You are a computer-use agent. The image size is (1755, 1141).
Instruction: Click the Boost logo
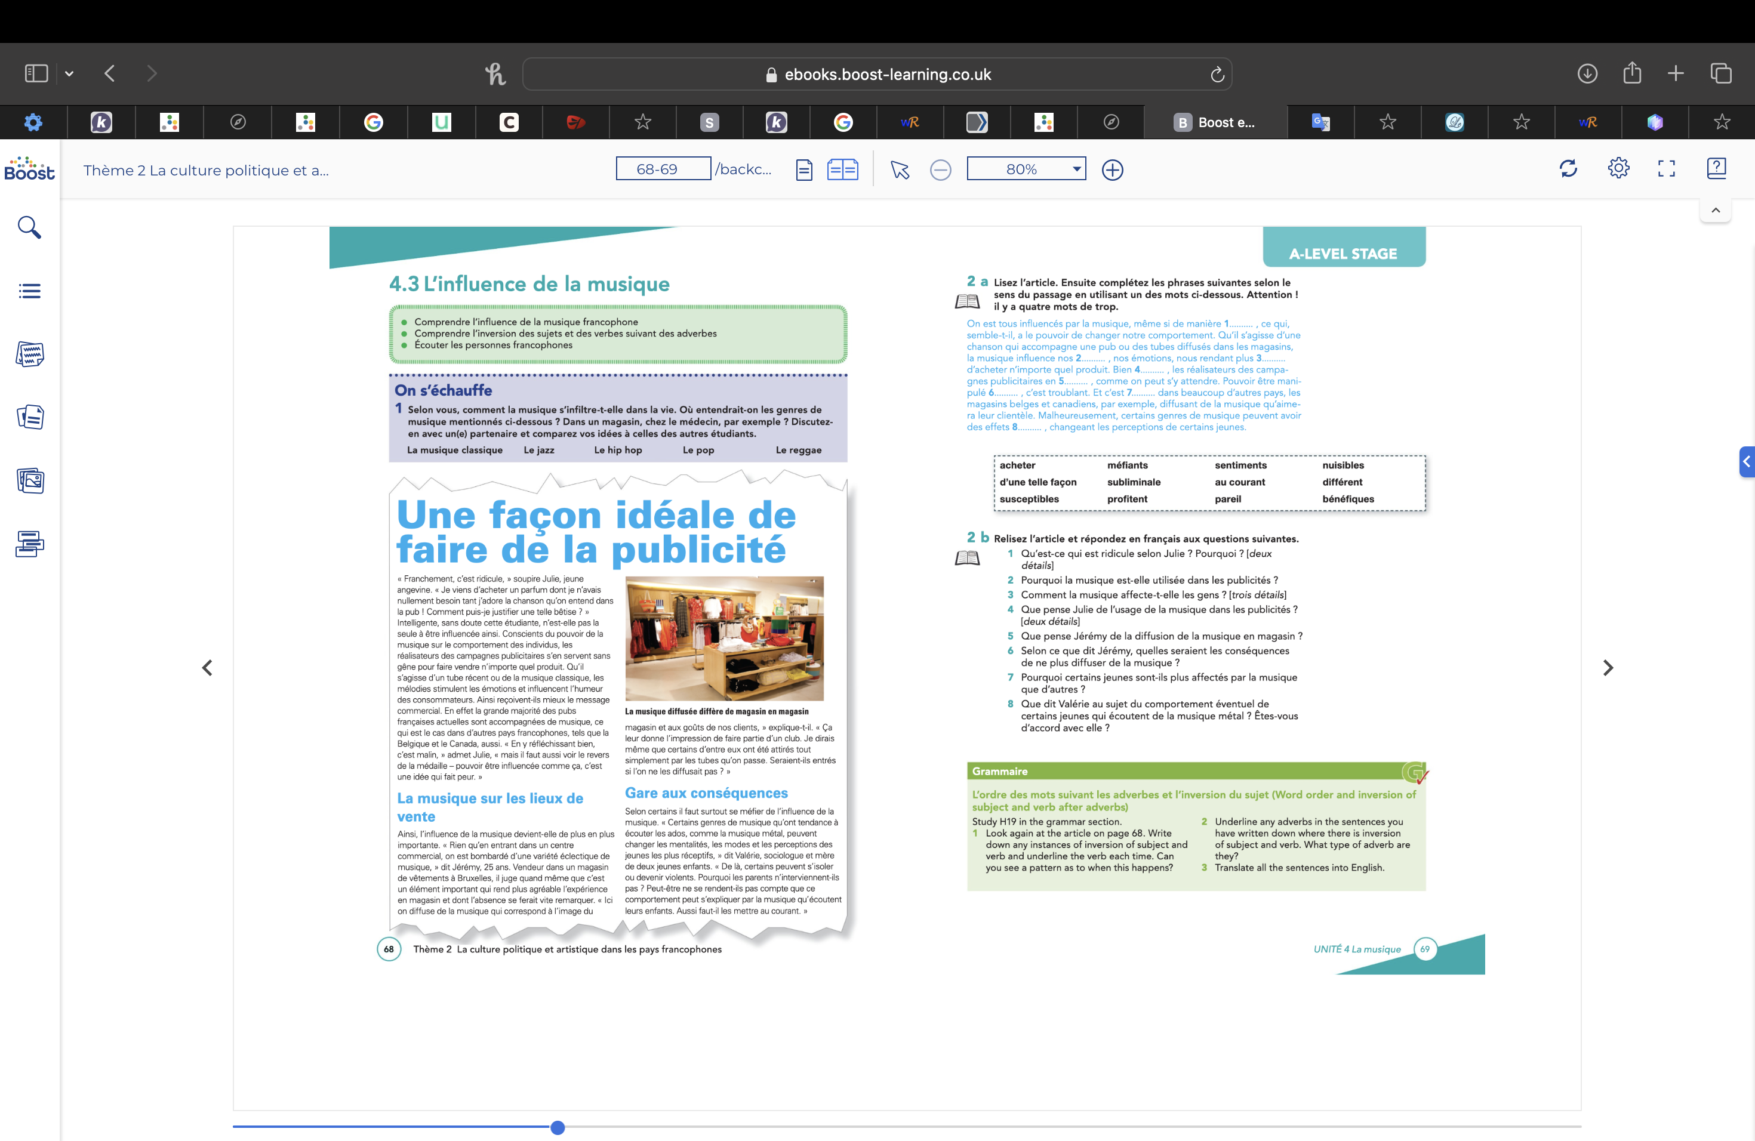(x=29, y=169)
